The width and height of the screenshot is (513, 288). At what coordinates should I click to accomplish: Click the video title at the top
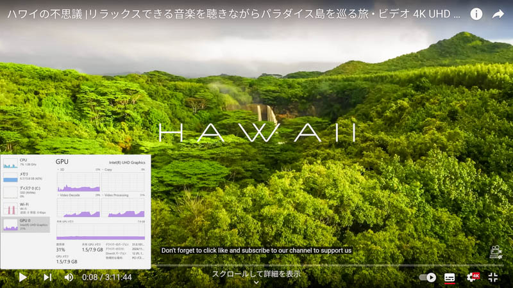point(233,14)
